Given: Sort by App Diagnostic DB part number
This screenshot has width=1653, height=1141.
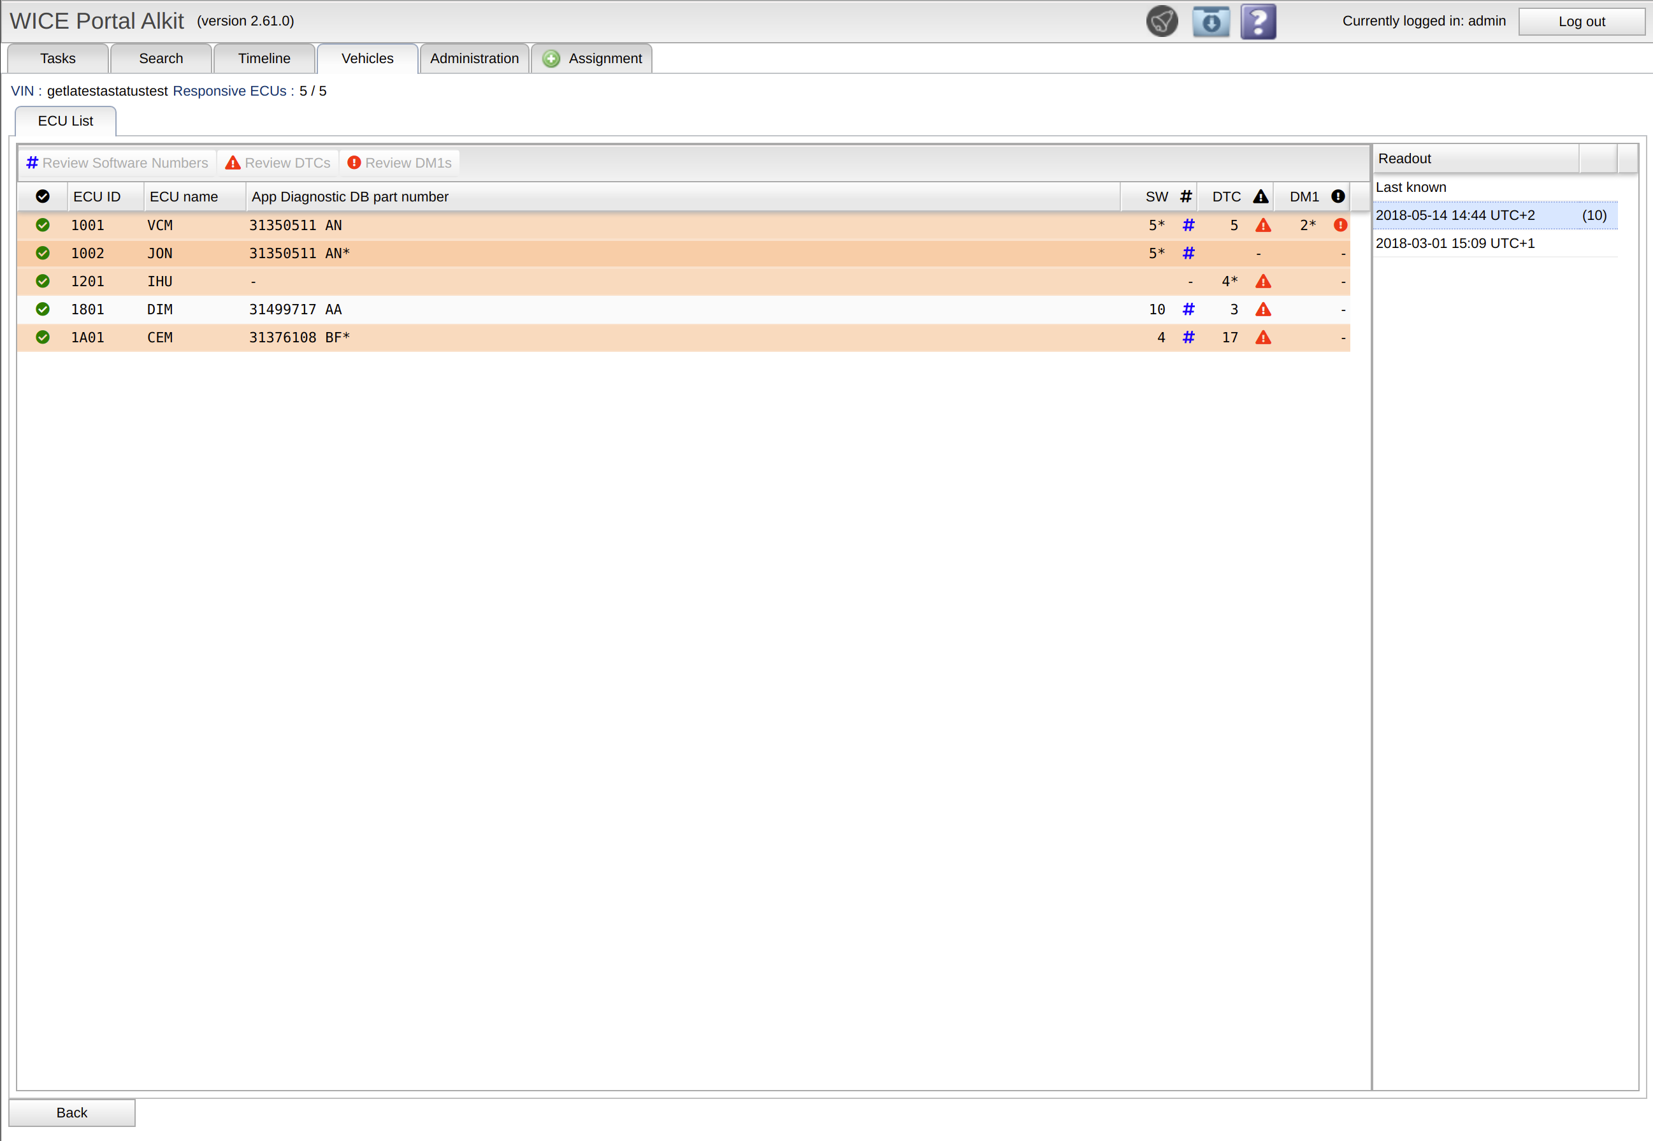Looking at the screenshot, I should tap(349, 196).
